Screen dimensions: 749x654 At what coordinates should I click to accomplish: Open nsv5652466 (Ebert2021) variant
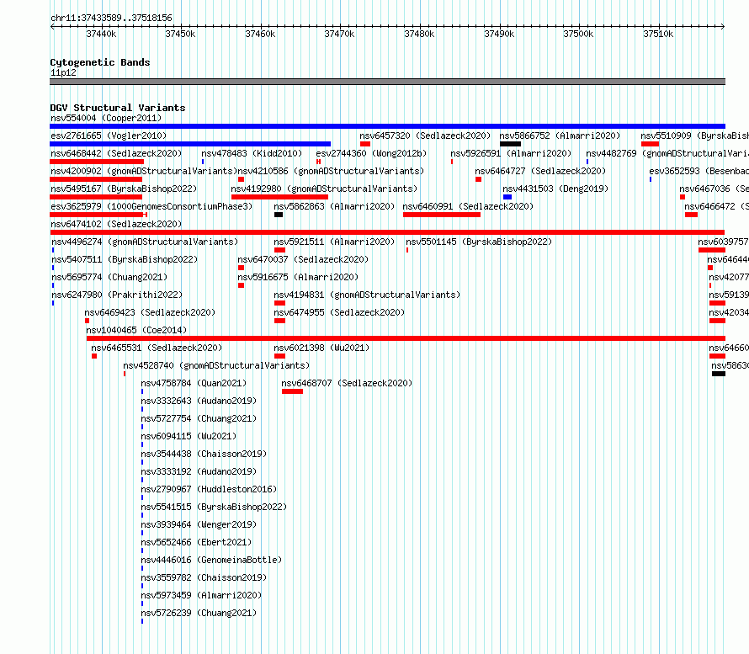[196, 542]
